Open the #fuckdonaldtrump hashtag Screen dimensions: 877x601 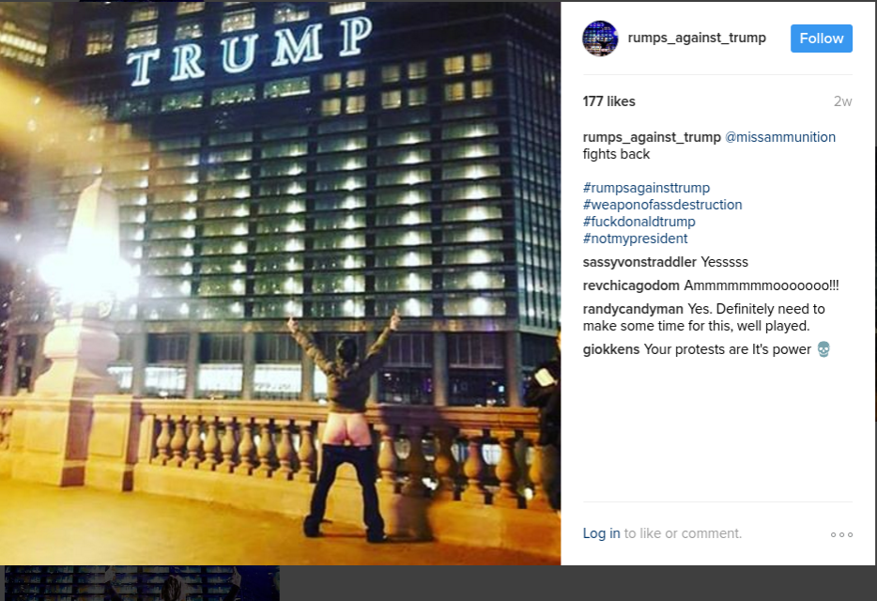(x=639, y=222)
